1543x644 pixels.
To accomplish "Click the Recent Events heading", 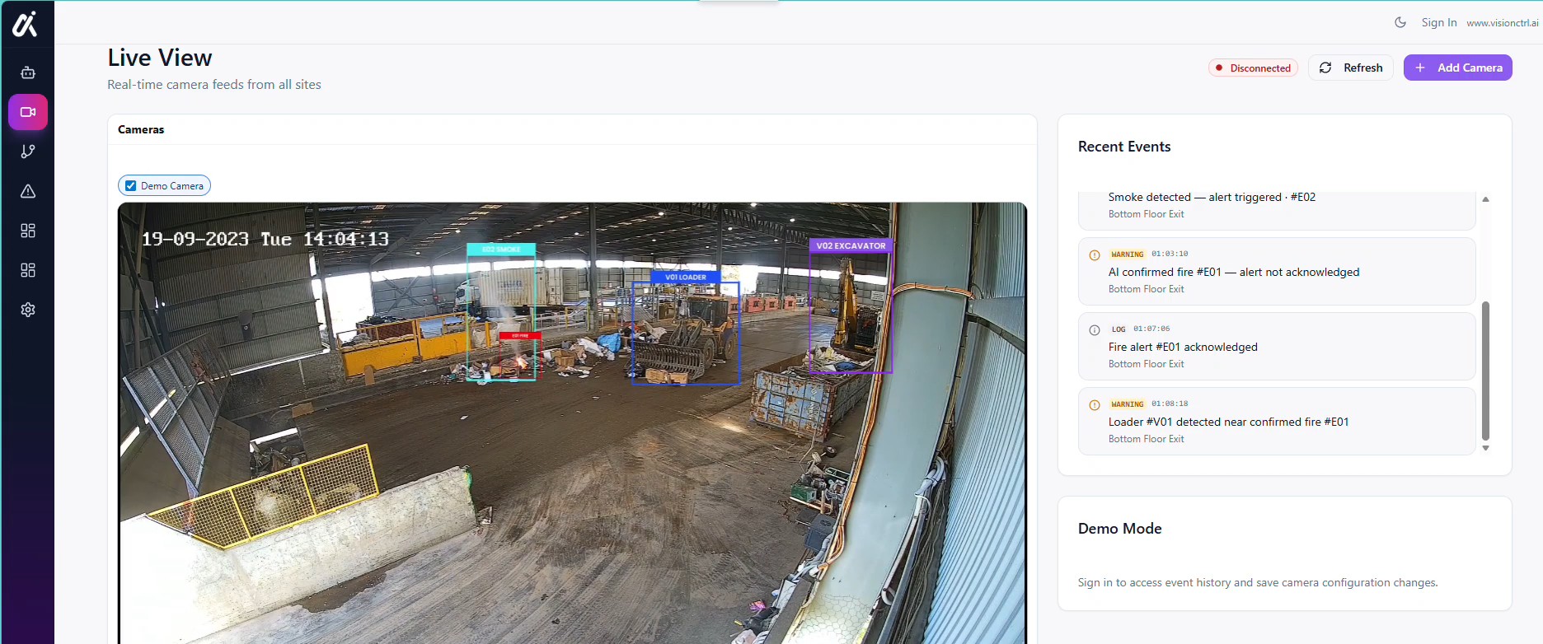I will pos(1124,147).
